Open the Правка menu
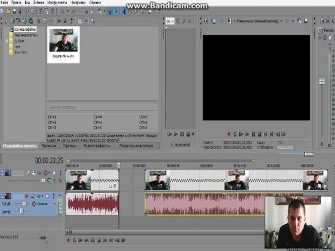Viewport: 335px width, 251px height. coord(16,3)
